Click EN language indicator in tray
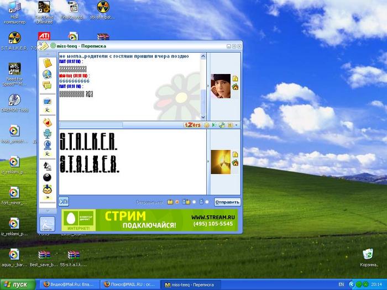Viewport: 387px width, 290px height. point(341,284)
